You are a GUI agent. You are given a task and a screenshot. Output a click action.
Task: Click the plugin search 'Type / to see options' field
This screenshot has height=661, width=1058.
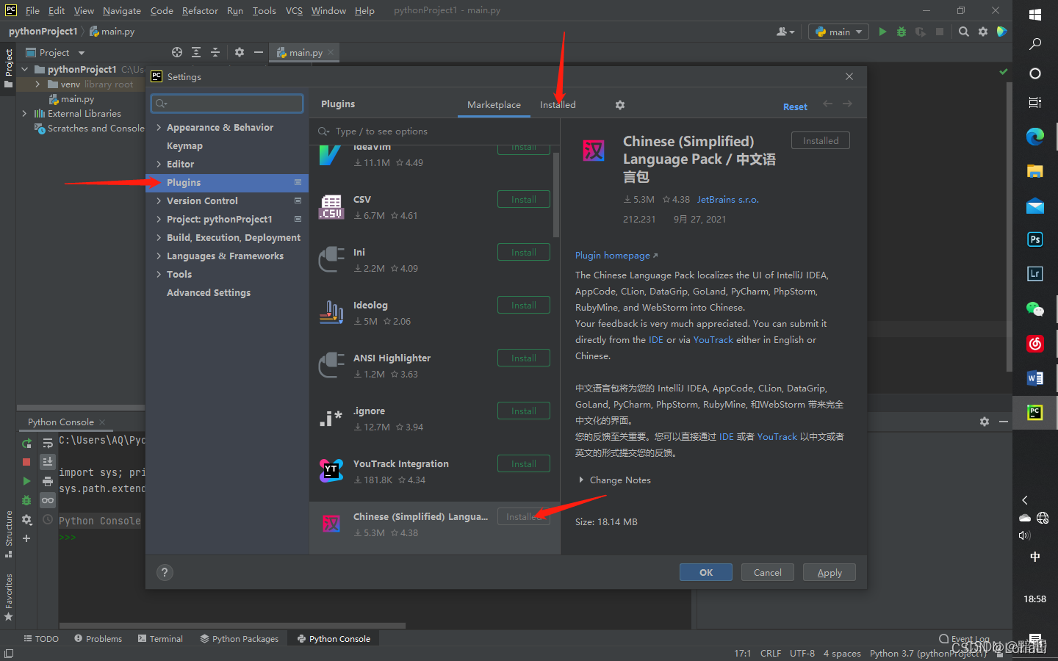point(434,131)
